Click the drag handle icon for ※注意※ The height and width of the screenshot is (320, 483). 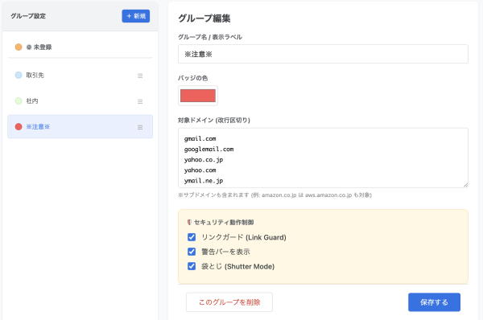(x=140, y=127)
